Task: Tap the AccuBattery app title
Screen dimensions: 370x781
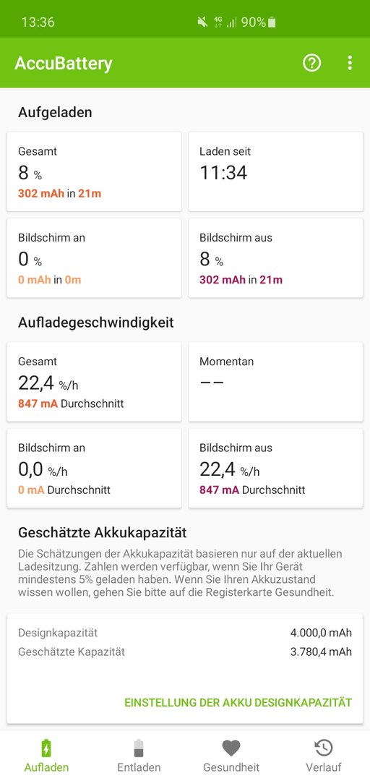Action: click(64, 63)
